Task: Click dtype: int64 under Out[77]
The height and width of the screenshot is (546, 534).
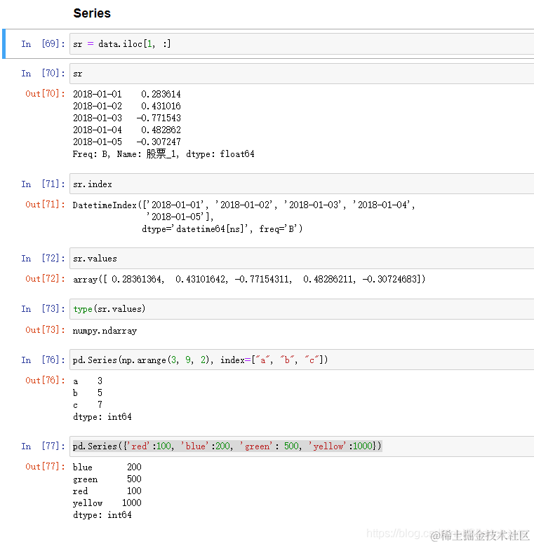Action: click(102, 515)
